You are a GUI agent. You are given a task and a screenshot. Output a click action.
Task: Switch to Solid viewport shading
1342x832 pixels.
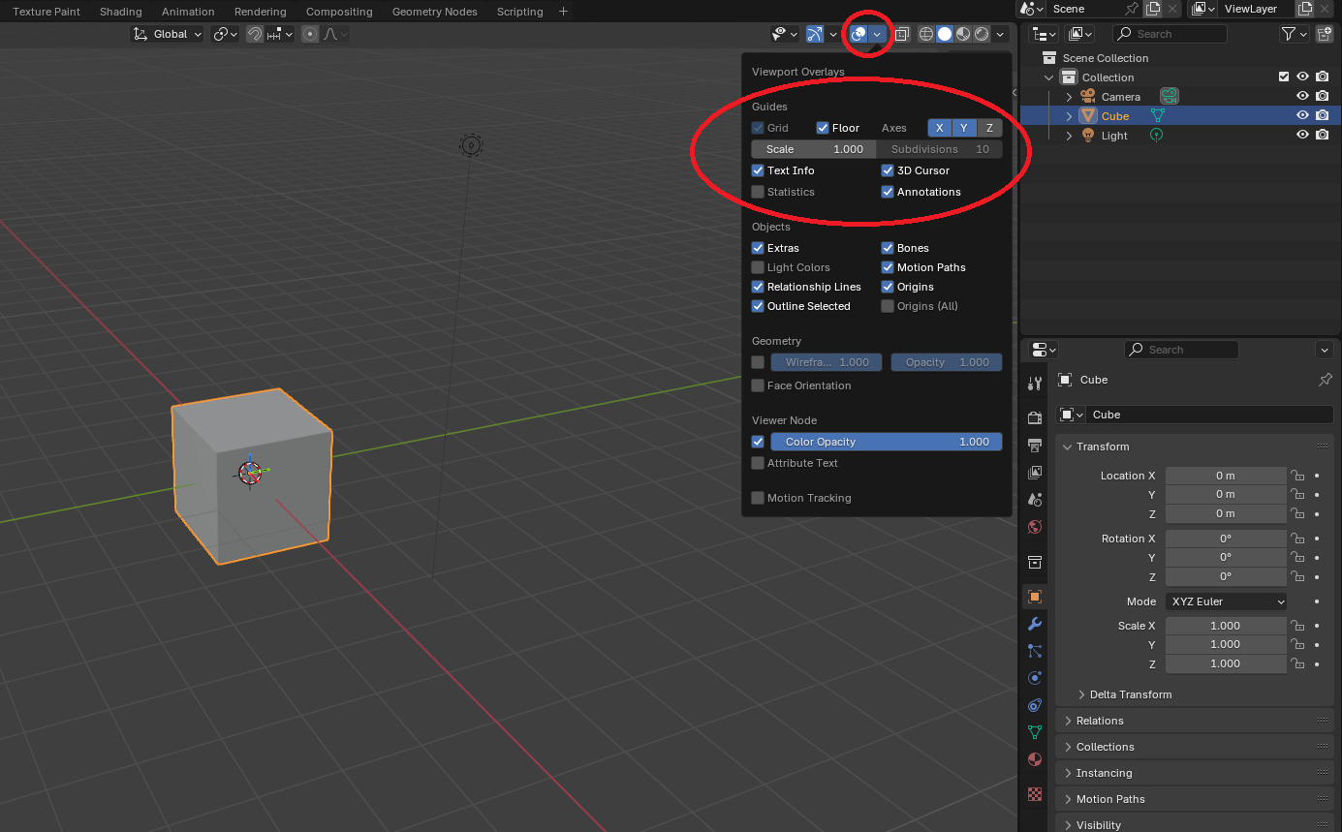click(x=945, y=34)
